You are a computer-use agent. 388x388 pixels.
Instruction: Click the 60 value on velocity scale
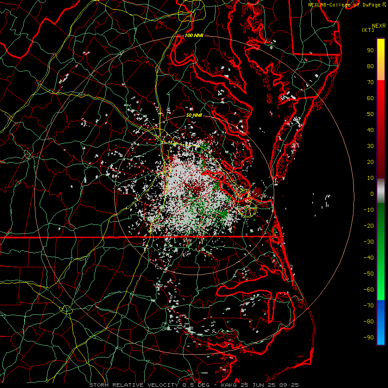(370, 98)
